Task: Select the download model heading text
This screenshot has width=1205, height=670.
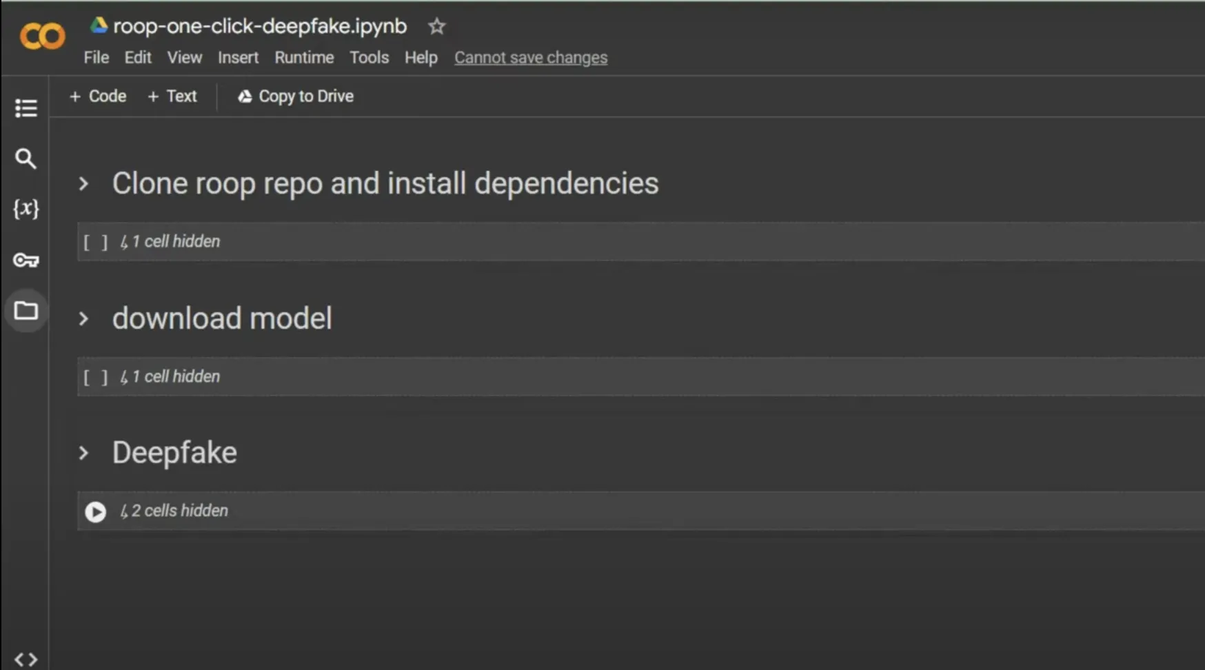Action: click(x=222, y=318)
